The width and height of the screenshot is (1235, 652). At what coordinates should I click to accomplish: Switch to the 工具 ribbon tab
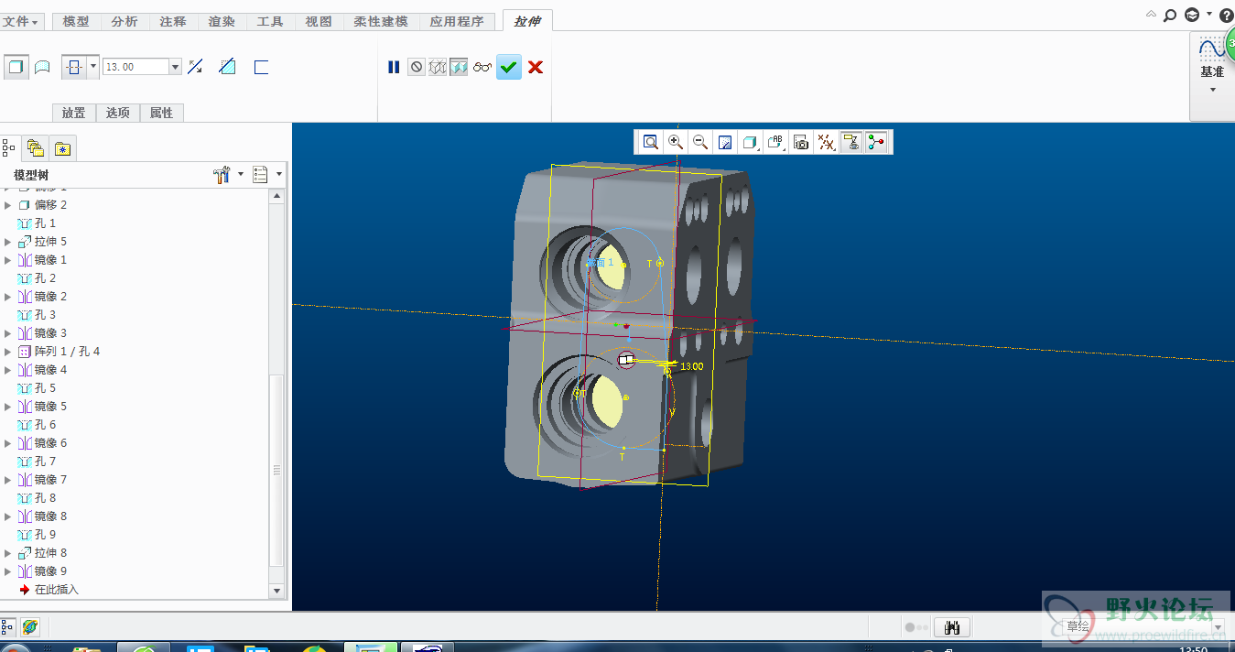tap(270, 21)
